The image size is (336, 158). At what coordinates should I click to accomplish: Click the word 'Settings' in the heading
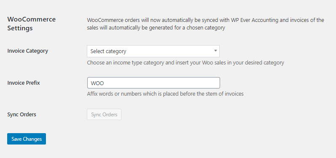[x=20, y=28]
